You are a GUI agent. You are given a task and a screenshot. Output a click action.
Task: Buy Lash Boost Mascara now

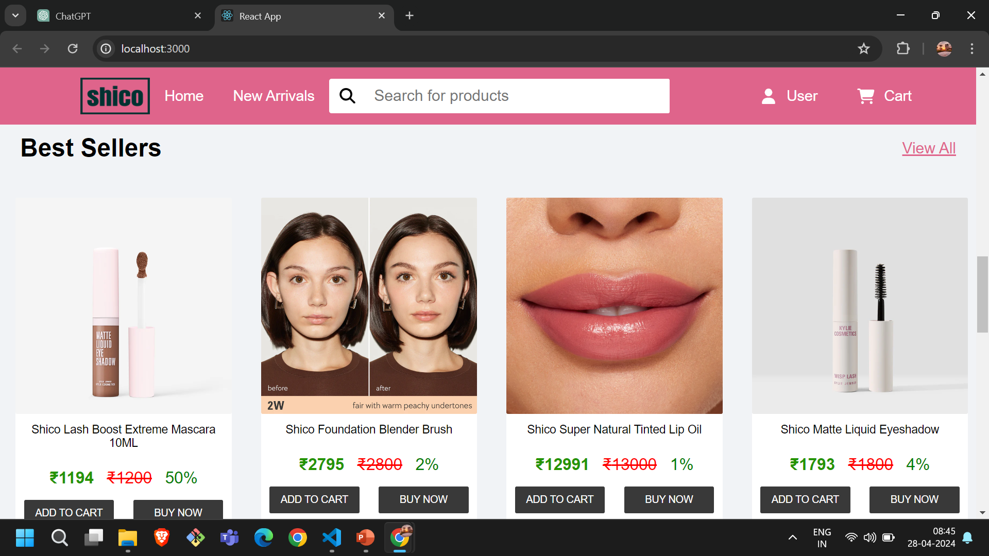point(178,510)
